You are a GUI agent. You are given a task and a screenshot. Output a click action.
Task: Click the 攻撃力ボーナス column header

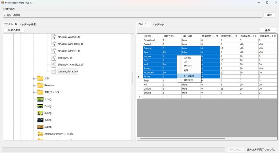click(210, 36)
